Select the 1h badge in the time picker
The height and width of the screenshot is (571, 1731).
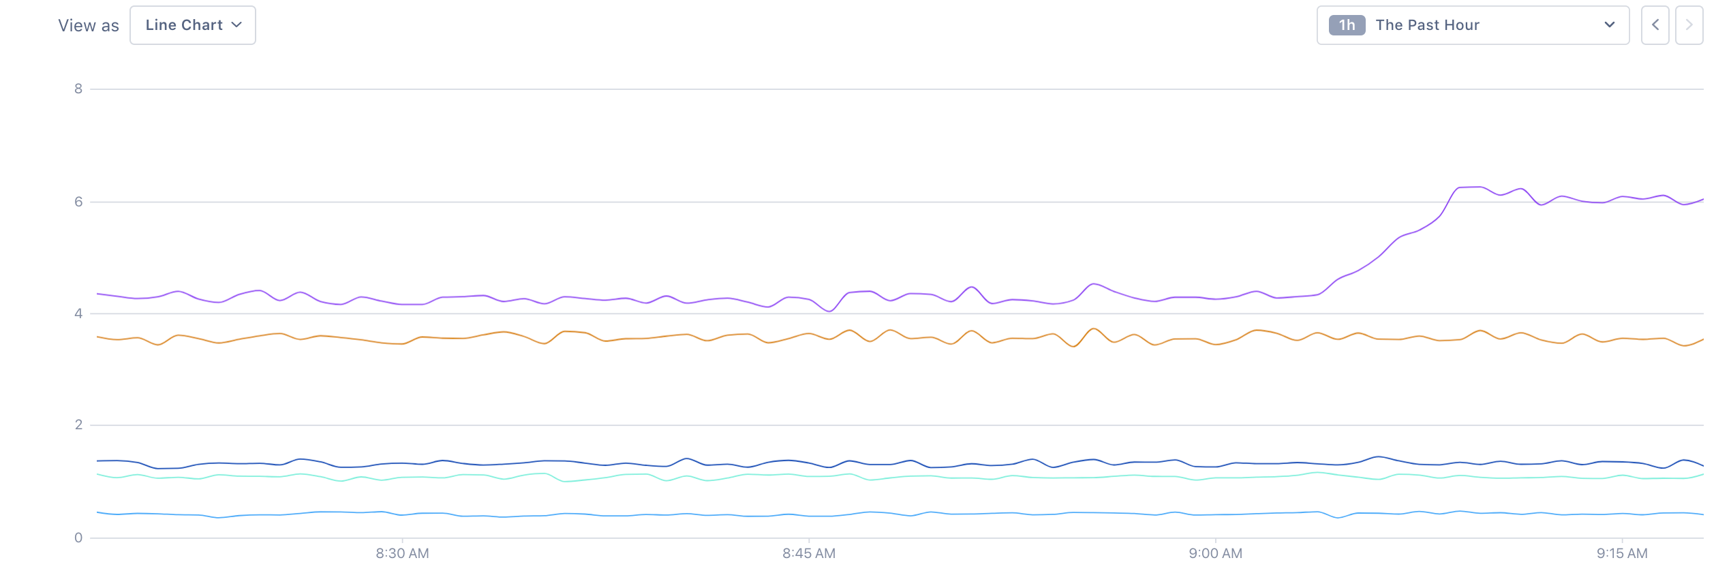tap(1347, 25)
